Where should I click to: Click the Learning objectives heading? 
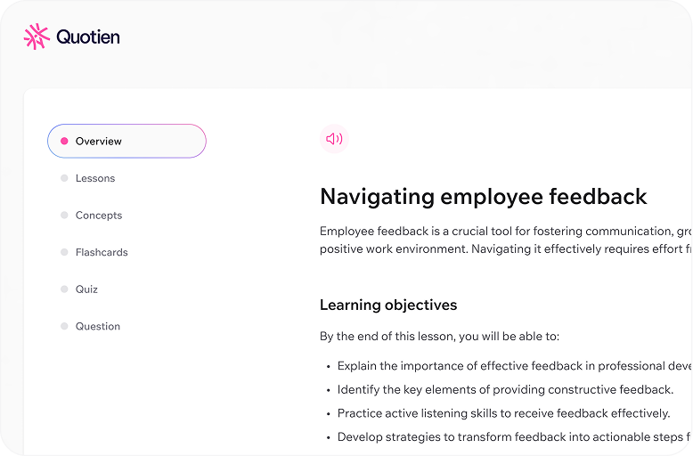pos(388,305)
